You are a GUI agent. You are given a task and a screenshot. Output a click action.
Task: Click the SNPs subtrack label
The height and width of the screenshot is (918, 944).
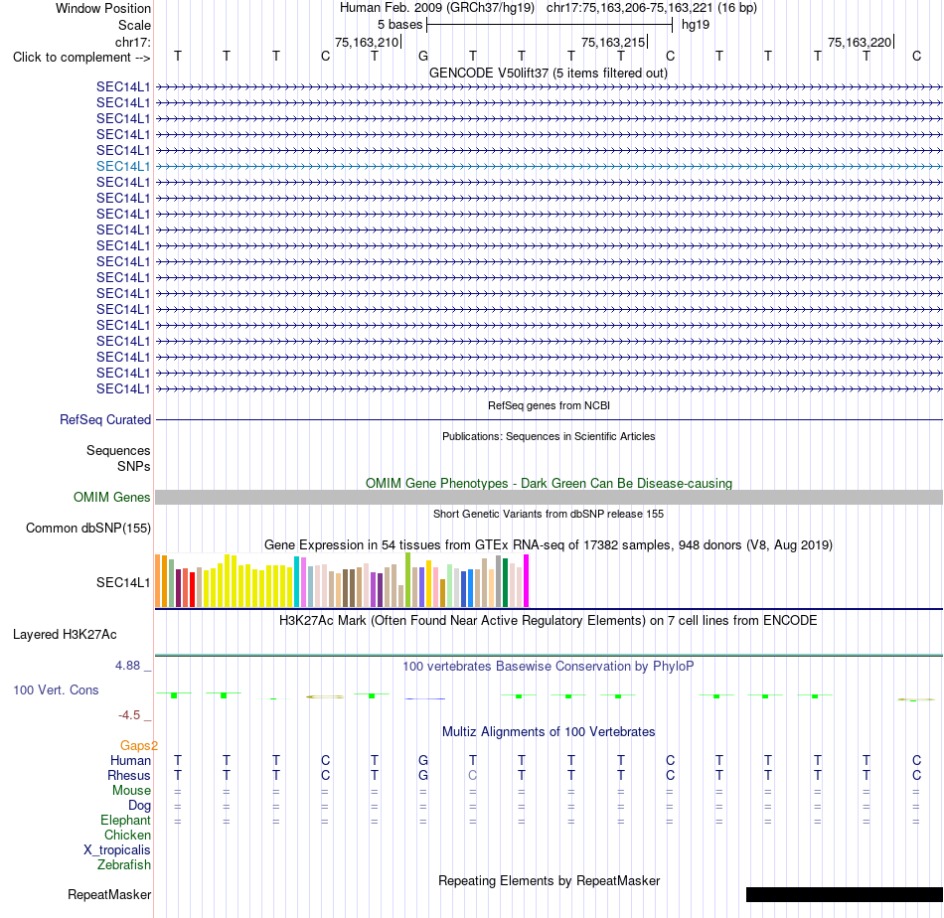pos(134,466)
